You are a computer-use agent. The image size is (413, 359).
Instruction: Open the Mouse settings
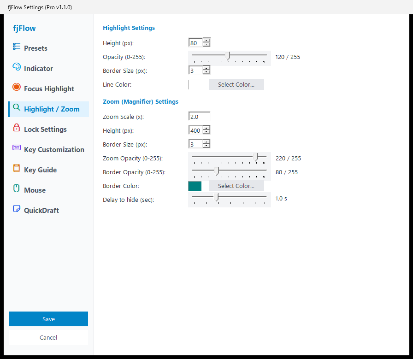[x=49, y=190]
